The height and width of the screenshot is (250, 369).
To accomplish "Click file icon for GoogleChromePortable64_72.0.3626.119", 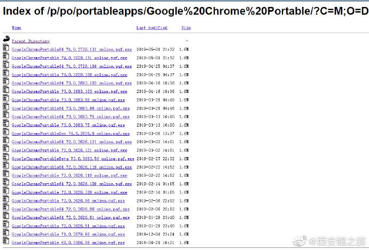I will coord(6,165).
